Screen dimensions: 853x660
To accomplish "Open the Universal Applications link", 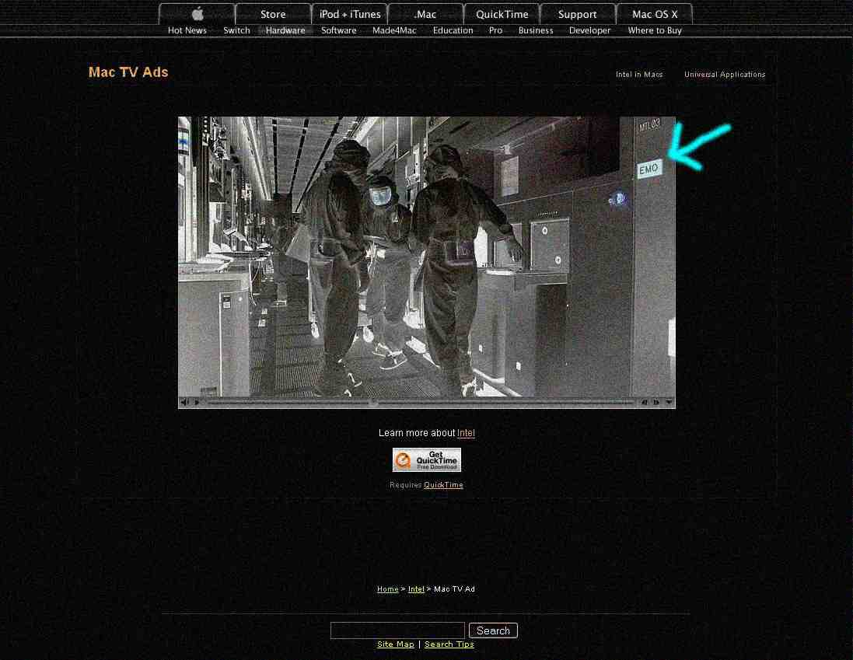I will tap(725, 75).
